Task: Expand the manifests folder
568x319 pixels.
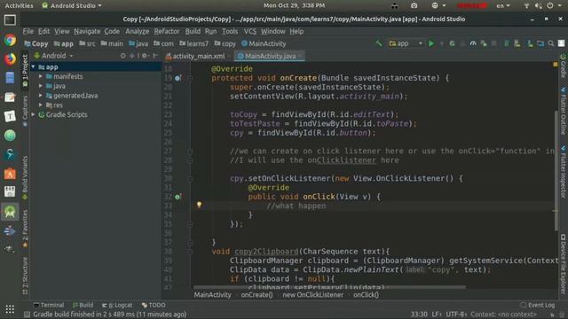Action: [x=41, y=77]
